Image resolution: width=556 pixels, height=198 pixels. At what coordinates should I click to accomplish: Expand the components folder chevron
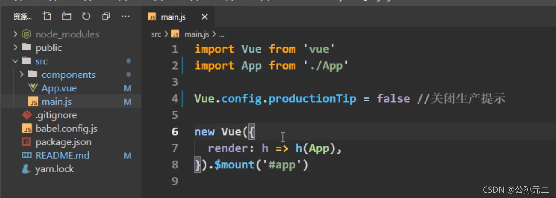click(x=22, y=75)
